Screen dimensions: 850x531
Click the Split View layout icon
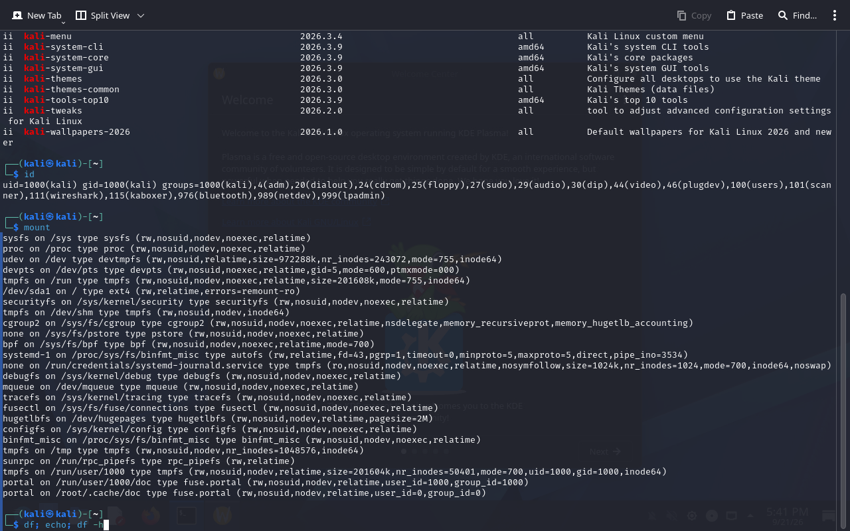tap(81, 15)
